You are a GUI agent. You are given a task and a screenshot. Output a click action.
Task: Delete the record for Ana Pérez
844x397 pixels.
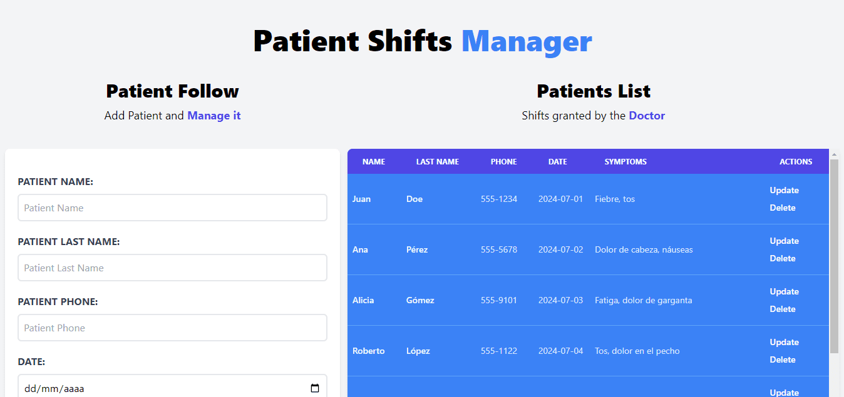pyautogui.click(x=783, y=258)
